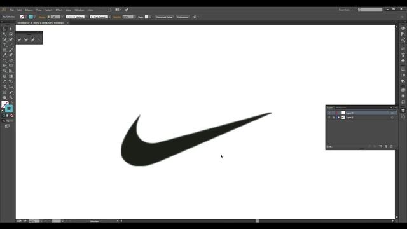
Task: Select the Pencil tool
Action: point(4,55)
